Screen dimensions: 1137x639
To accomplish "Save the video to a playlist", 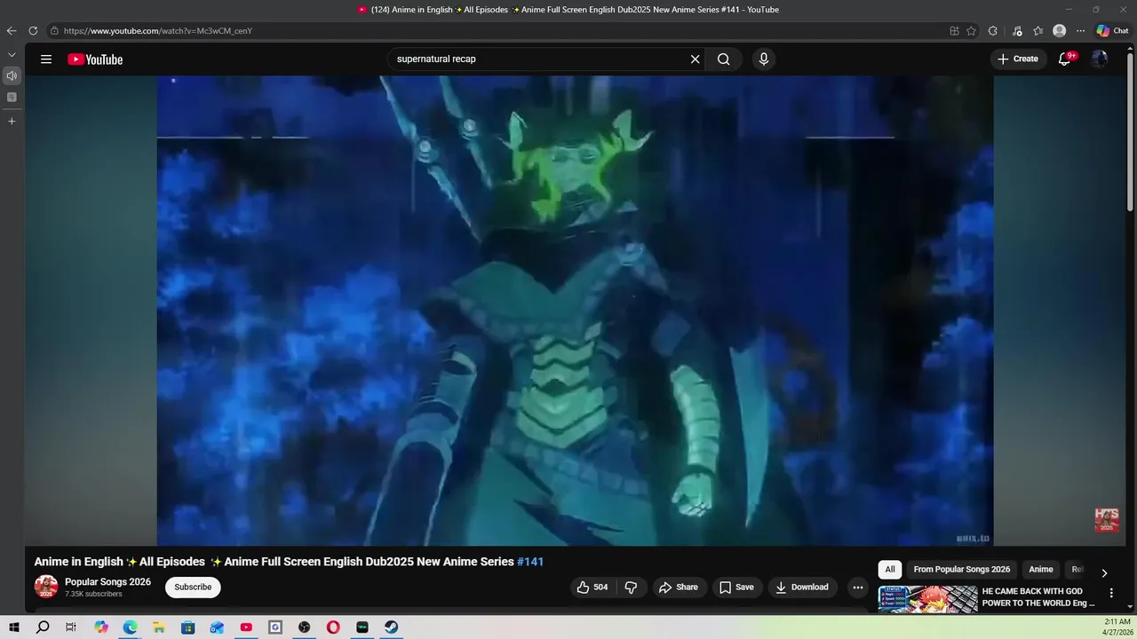I will (x=736, y=588).
